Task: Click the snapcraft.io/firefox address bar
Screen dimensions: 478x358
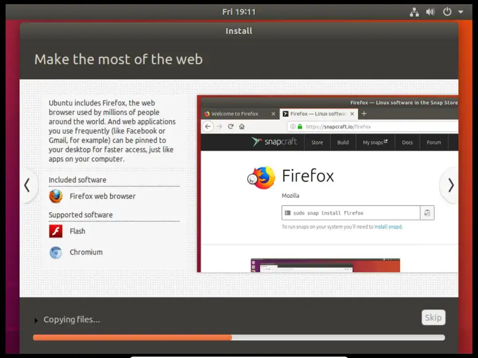Action: [373, 127]
